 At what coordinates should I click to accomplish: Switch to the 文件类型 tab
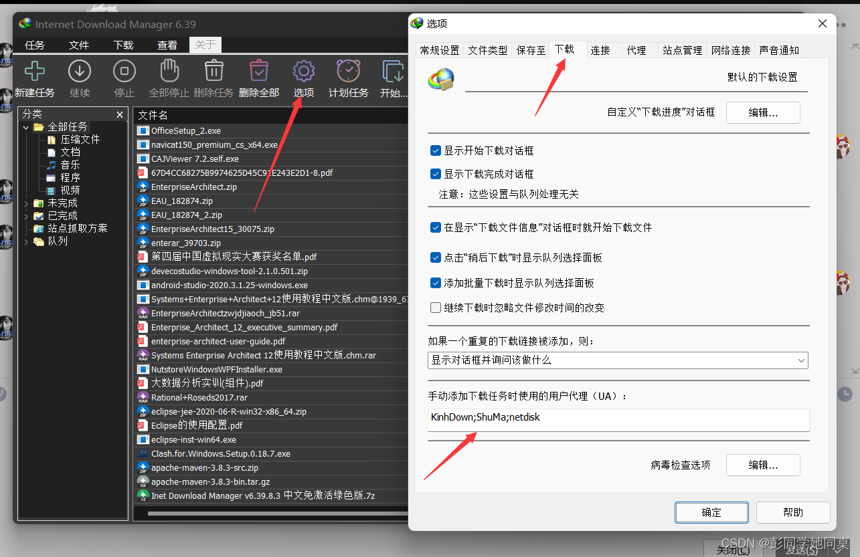pyautogui.click(x=487, y=50)
